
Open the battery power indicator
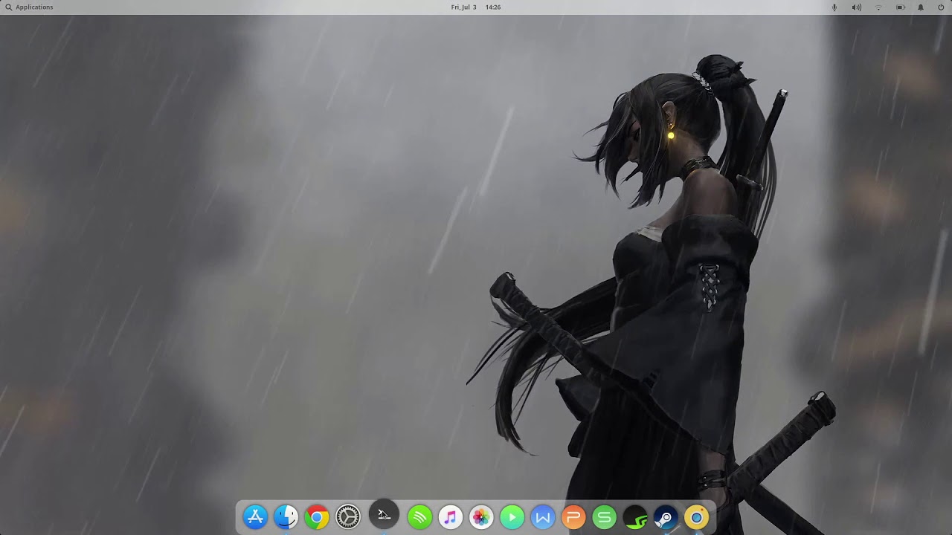900,7
